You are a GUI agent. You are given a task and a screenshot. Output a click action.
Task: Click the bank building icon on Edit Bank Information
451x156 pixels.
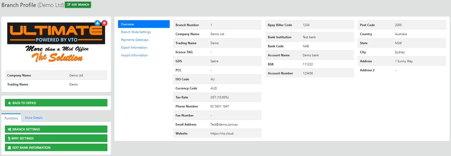(x=10, y=148)
